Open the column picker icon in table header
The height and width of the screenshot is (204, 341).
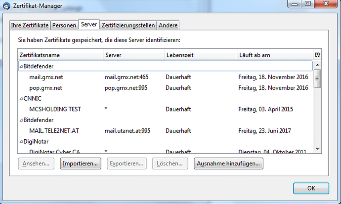click(317, 55)
